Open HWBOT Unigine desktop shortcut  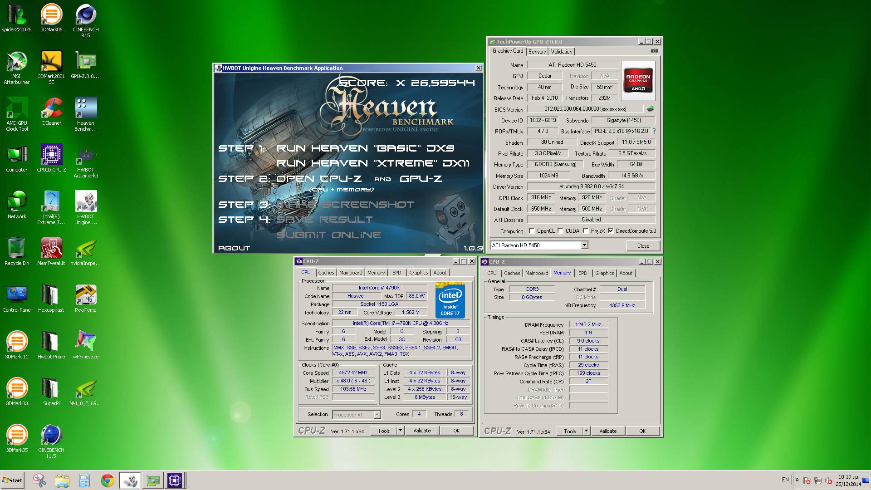coord(86,208)
